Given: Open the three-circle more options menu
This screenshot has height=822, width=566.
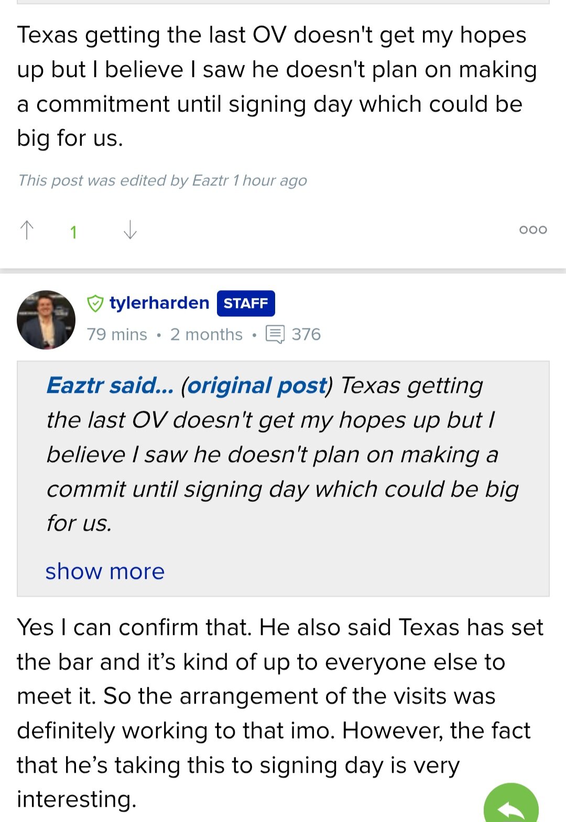Looking at the screenshot, I should [533, 229].
